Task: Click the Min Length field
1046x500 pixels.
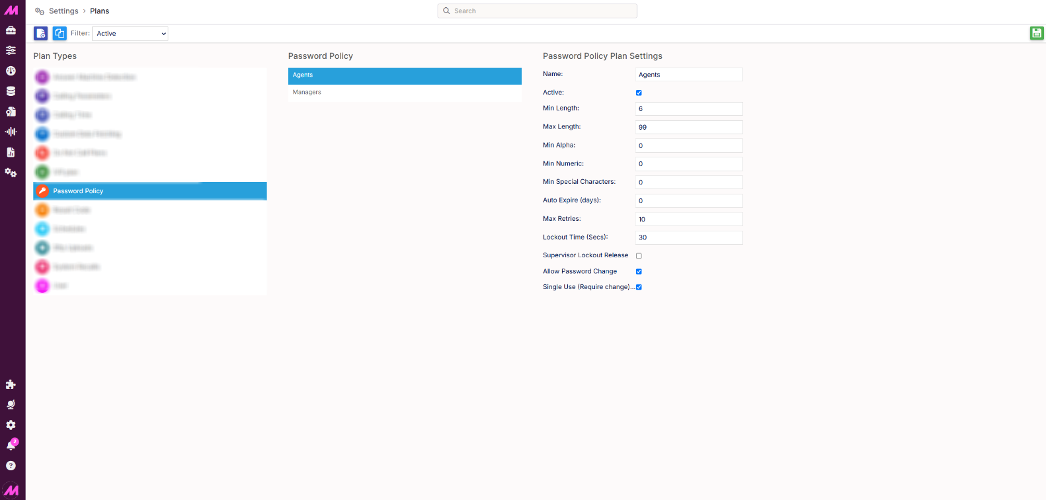Action: coord(689,108)
